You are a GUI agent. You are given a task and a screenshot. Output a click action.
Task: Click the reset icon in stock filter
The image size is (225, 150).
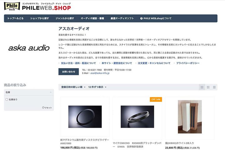click(x=43, y=107)
